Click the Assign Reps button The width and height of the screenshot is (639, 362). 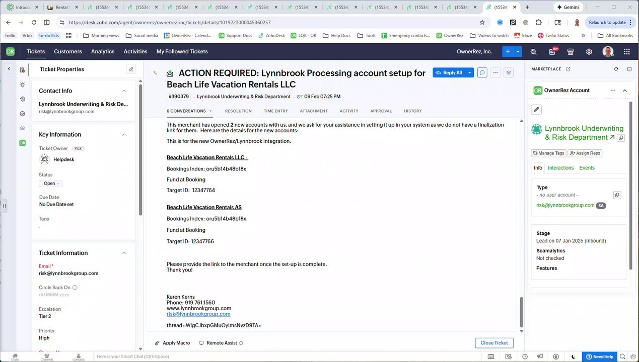(x=585, y=153)
